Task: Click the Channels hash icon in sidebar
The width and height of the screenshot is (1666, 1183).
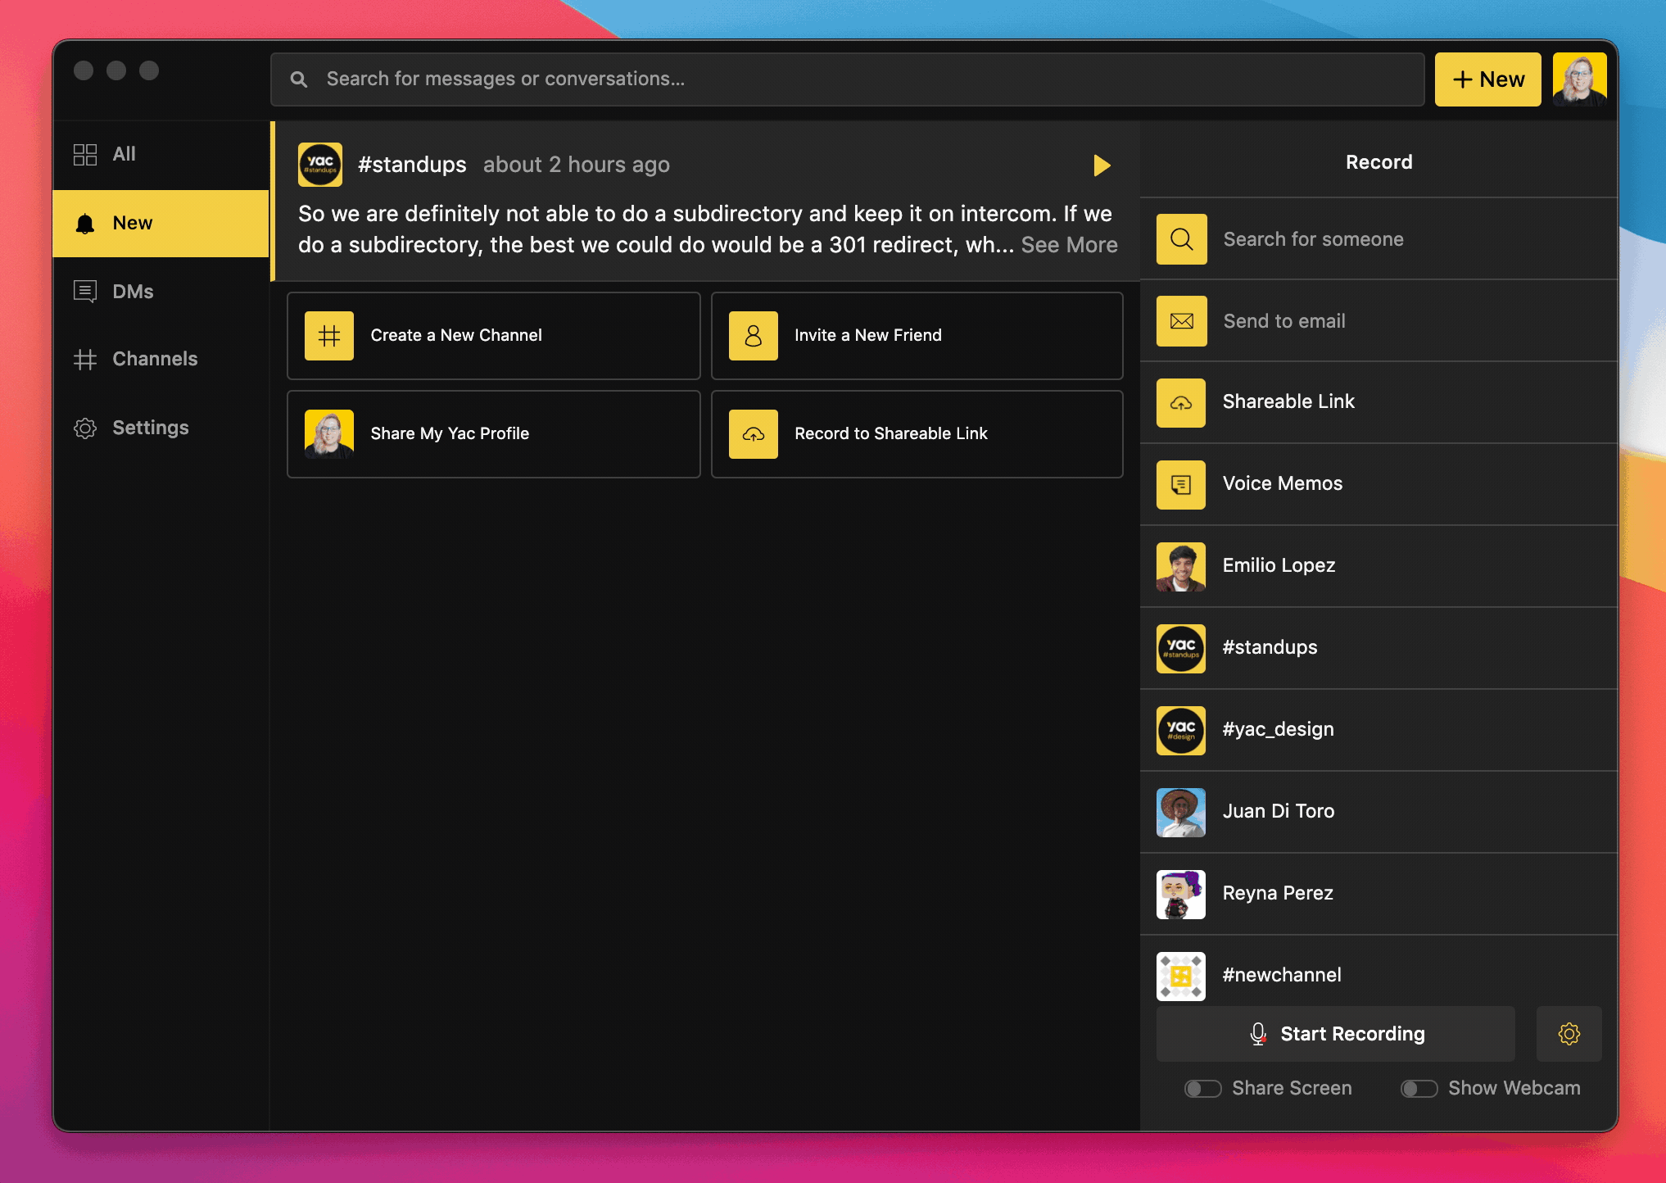Action: pos(85,360)
